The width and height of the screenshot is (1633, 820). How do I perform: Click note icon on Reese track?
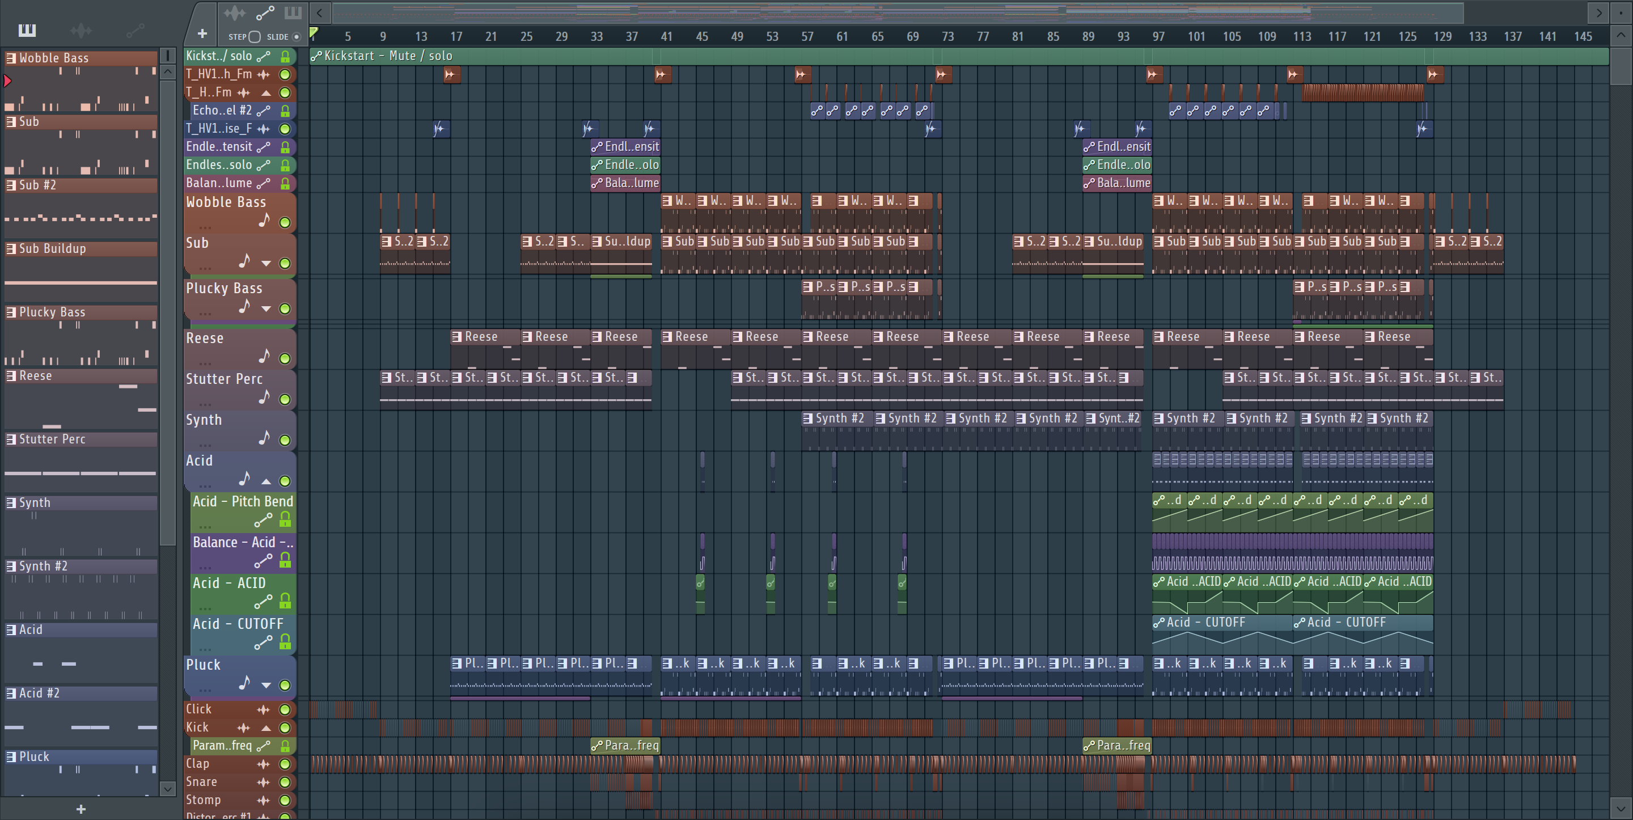(264, 356)
